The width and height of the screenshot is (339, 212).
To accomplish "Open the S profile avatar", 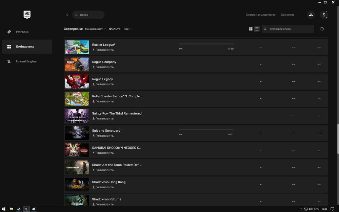I will pyautogui.click(x=324, y=15).
